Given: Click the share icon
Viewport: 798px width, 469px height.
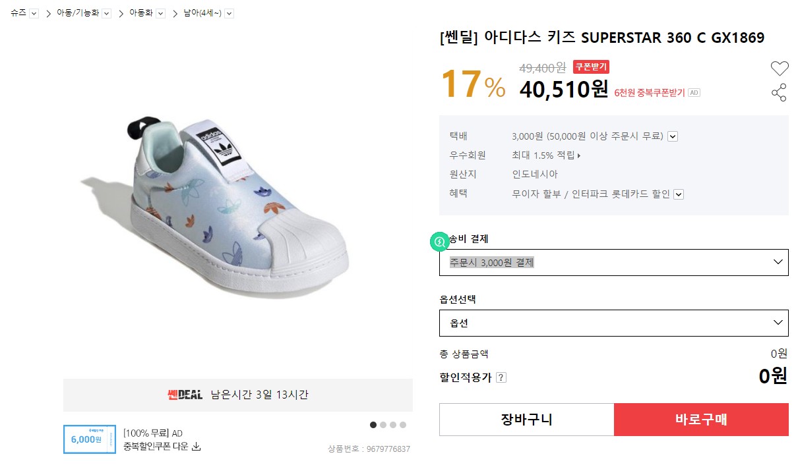Looking at the screenshot, I should click(779, 93).
